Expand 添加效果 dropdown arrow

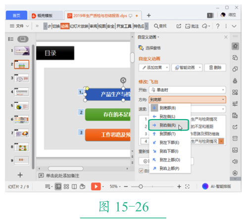click(167, 68)
